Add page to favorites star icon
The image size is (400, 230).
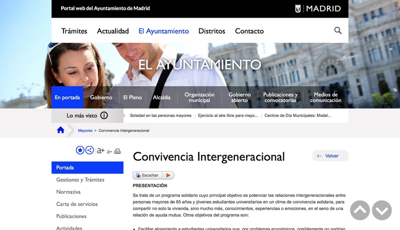(x=80, y=150)
